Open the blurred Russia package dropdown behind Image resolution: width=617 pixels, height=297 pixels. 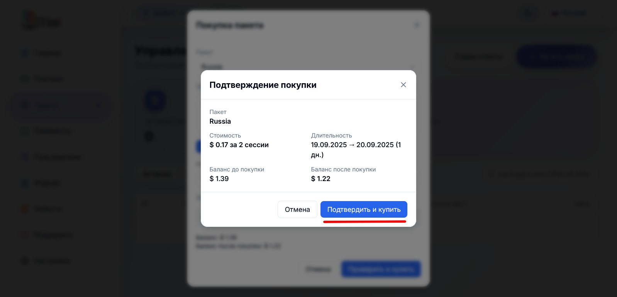308,67
